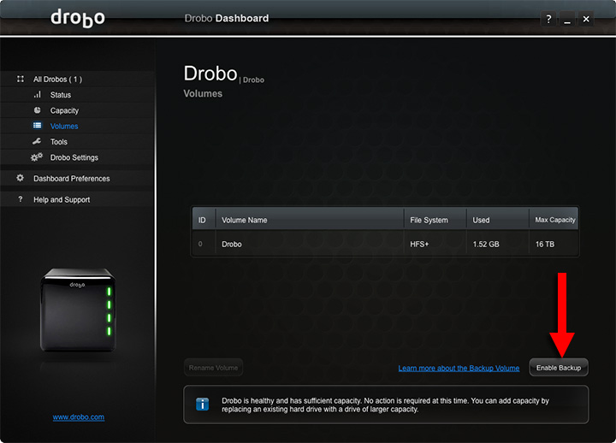The image size is (616, 443).
Task: Click the Drobo Settings gears icon
Action: click(37, 157)
